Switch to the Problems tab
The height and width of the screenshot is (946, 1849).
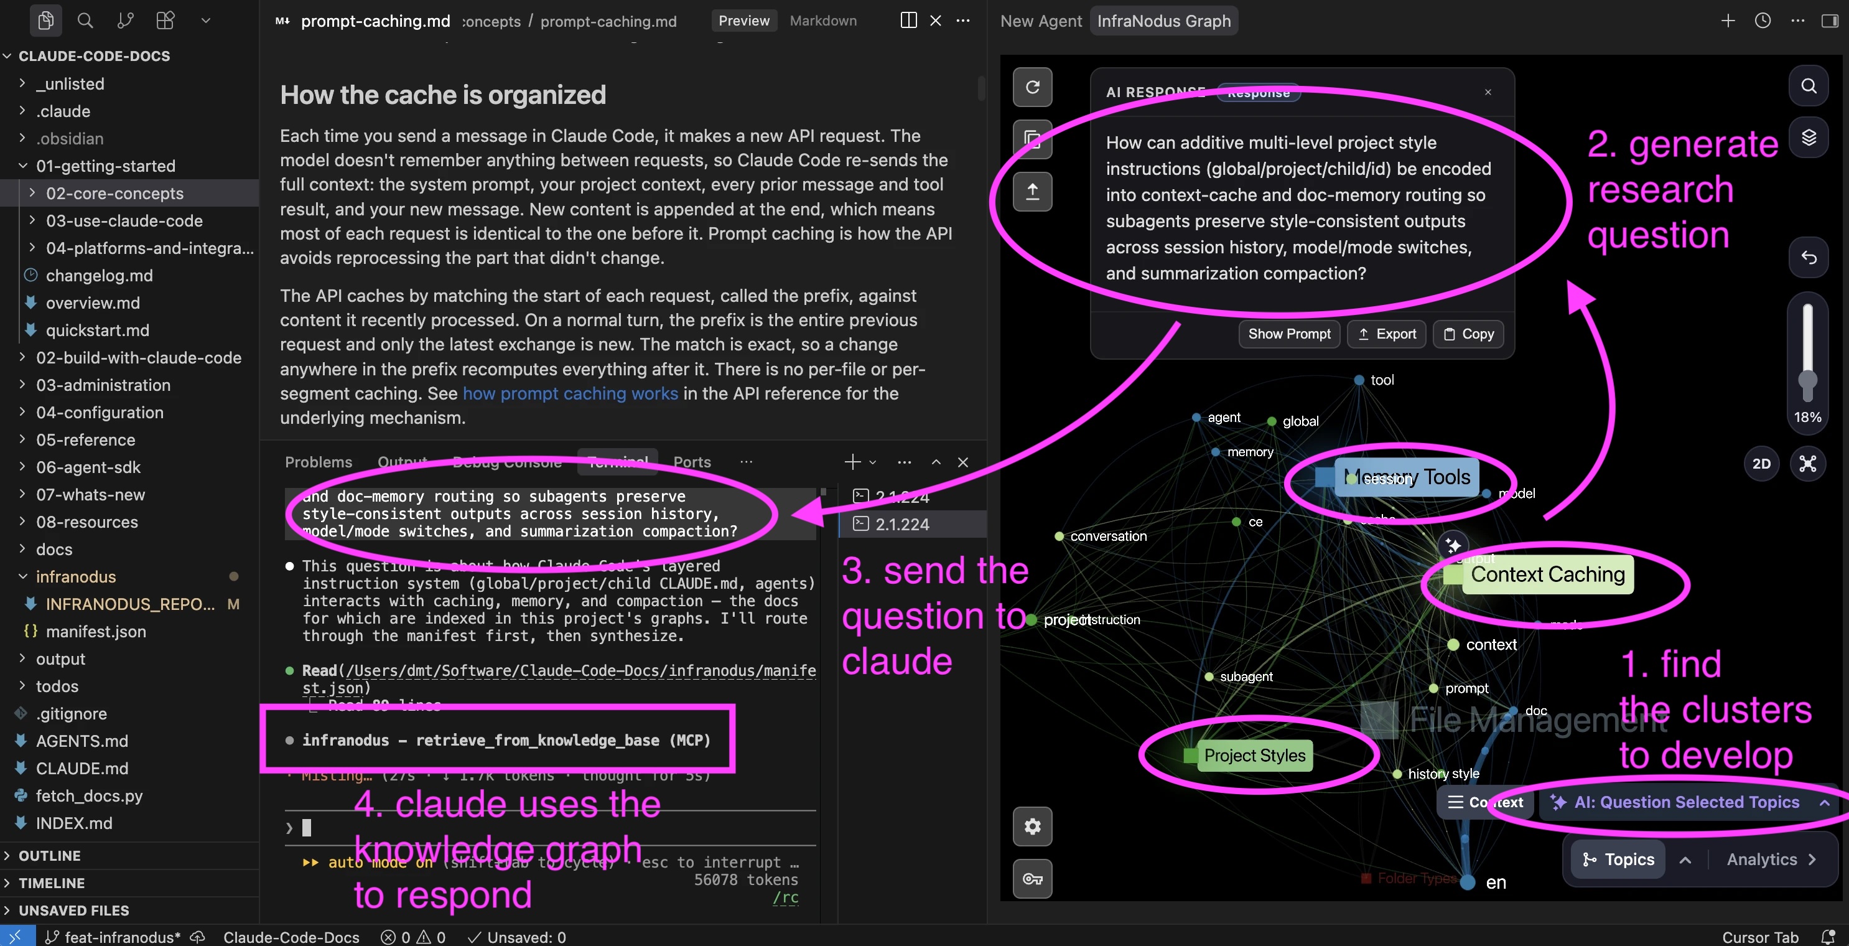pos(319,462)
